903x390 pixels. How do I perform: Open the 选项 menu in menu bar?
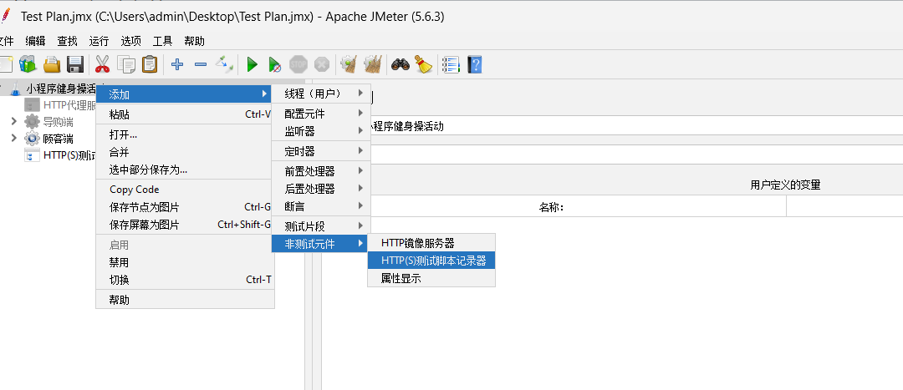tap(130, 41)
